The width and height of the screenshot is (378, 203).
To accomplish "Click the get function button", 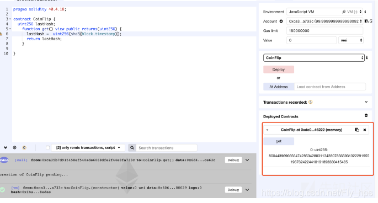I will (x=279, y=141).
